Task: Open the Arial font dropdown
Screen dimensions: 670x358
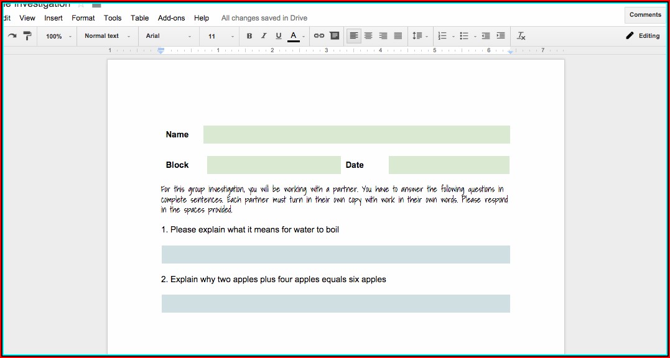Action: 169,36
